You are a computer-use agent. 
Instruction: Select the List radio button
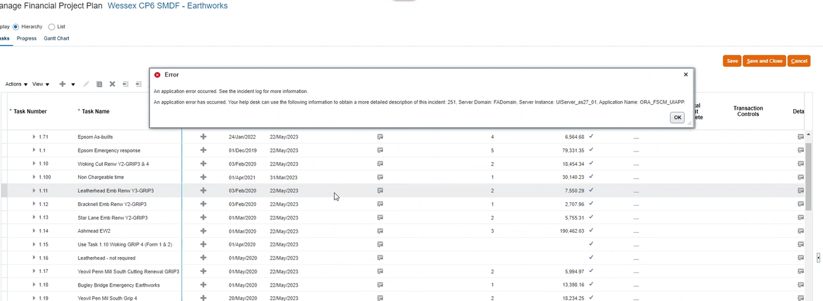click(51, 27)
